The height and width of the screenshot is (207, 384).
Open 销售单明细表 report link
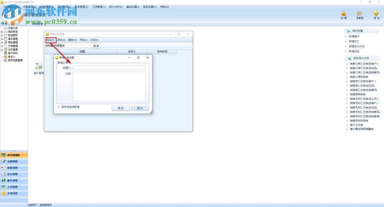pos(358,95)
